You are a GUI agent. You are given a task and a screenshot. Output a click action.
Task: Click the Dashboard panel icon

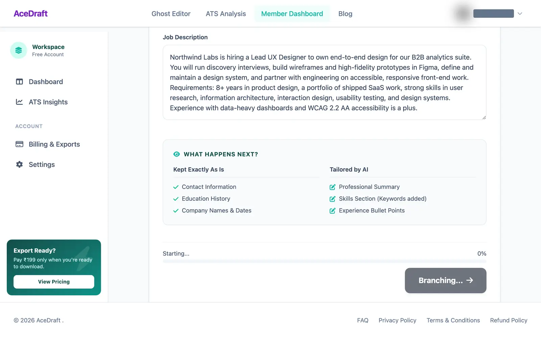pos(20,82)
